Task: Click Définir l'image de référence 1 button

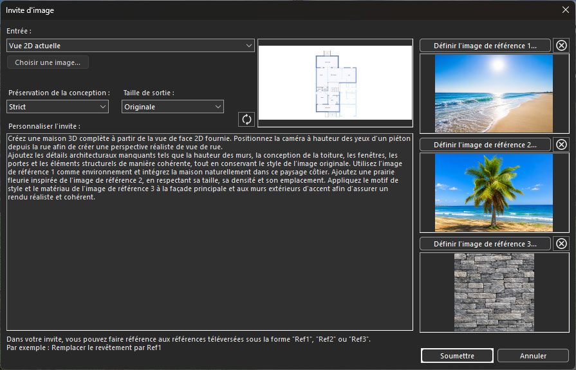Action: pos(485,46)
